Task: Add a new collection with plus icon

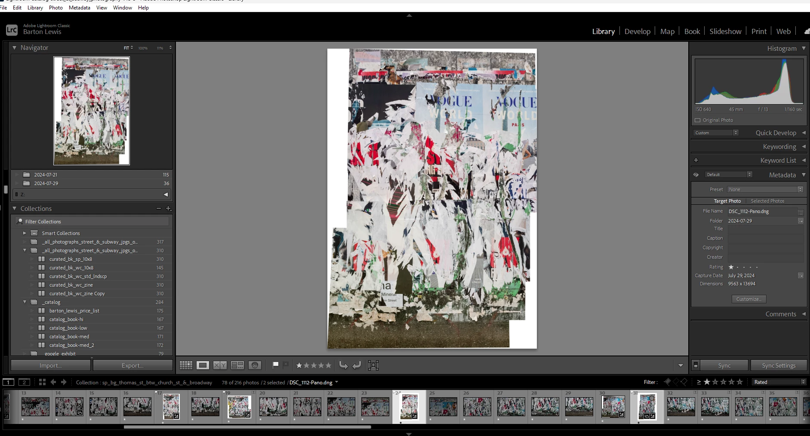Action: [169, 208]
